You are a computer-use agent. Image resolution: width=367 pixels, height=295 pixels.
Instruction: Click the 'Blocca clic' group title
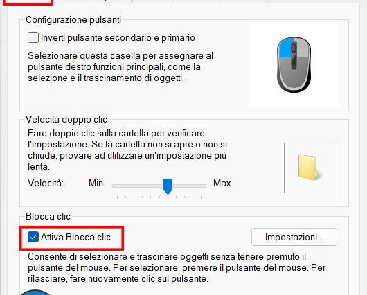(x=48, y=216)
